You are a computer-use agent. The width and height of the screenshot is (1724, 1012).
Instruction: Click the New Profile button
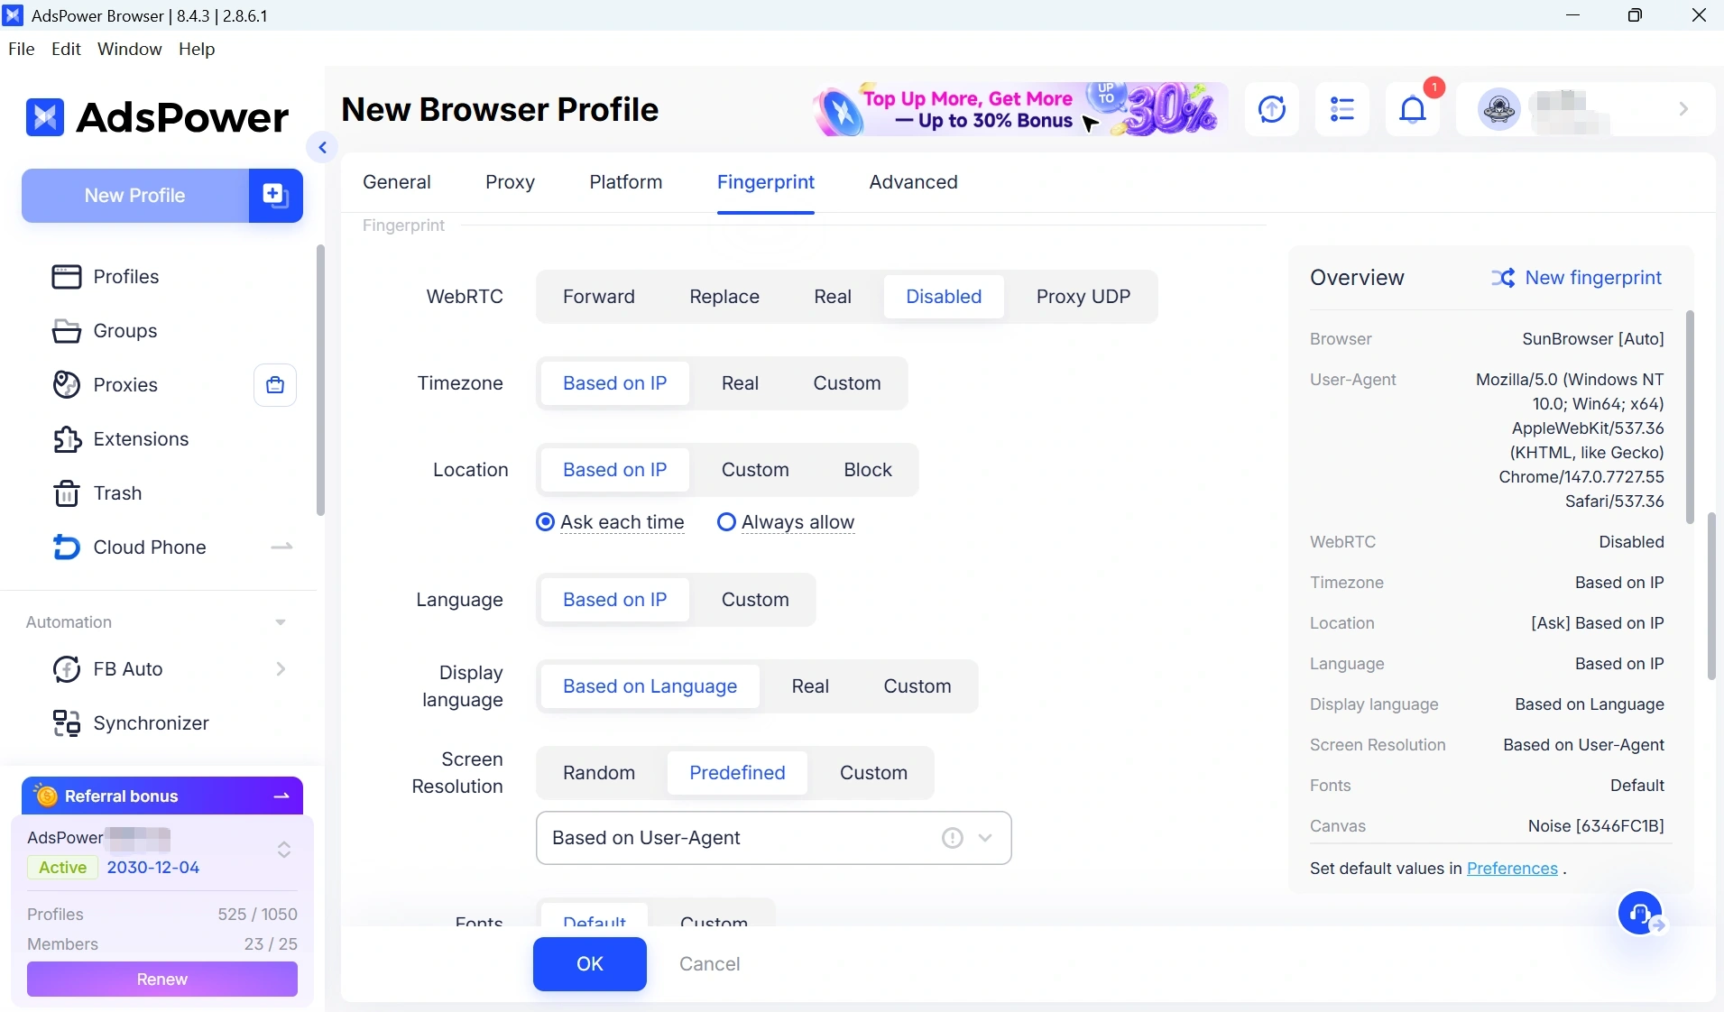135,195
